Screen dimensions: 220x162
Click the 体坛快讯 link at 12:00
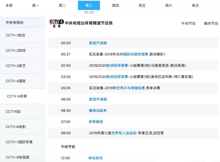click(96, 158)
